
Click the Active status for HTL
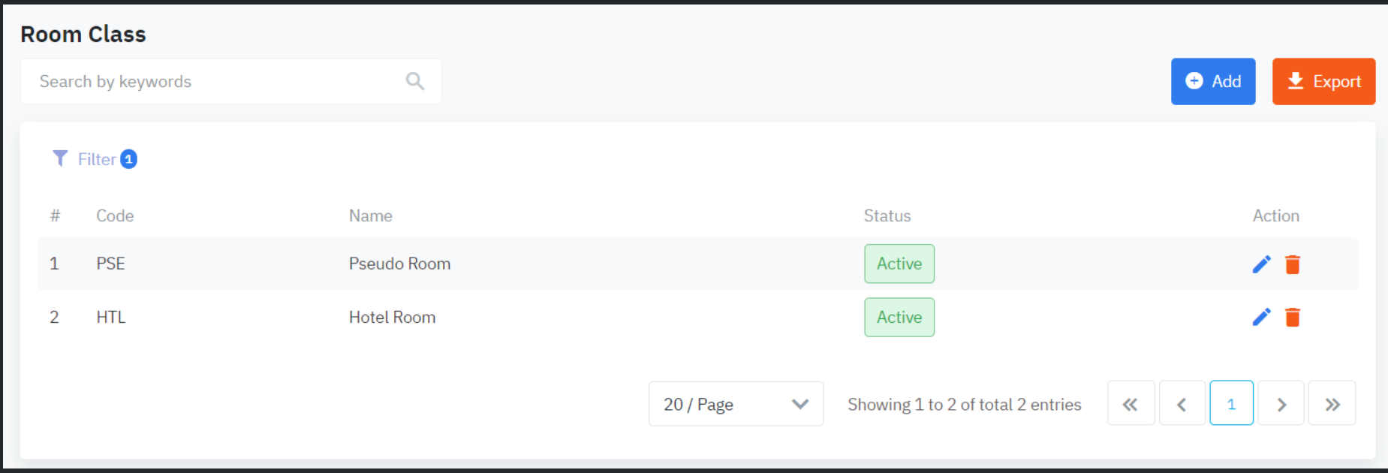[x=899, y=317]
